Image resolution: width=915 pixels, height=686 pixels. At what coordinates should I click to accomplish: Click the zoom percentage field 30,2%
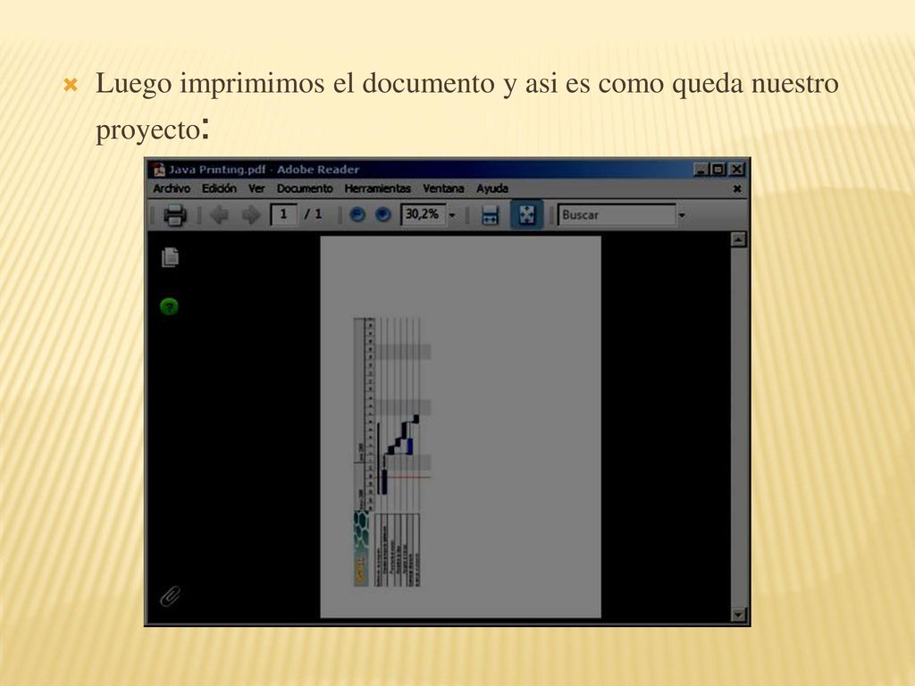(x=423, y=214)
